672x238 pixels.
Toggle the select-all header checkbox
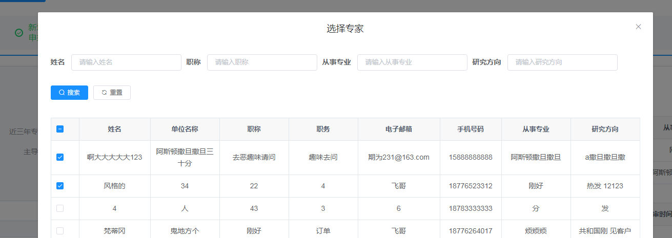pyautogui.click(x=60, y=129)
